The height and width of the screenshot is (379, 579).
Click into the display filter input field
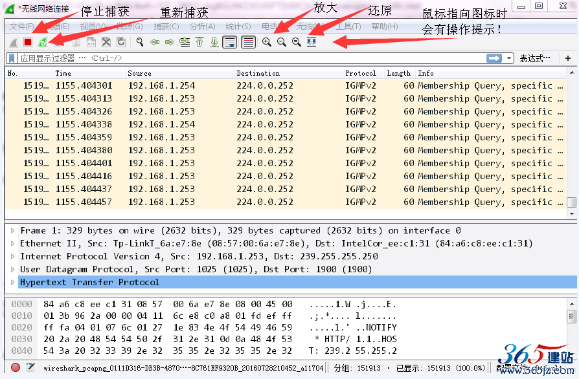pos(251,58)
